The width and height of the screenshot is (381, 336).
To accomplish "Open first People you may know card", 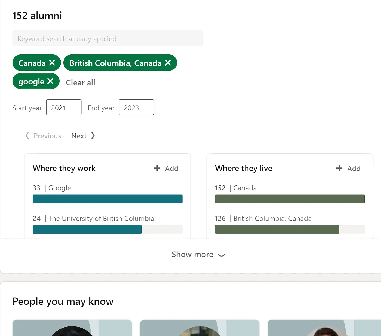I will coord(72,328).
